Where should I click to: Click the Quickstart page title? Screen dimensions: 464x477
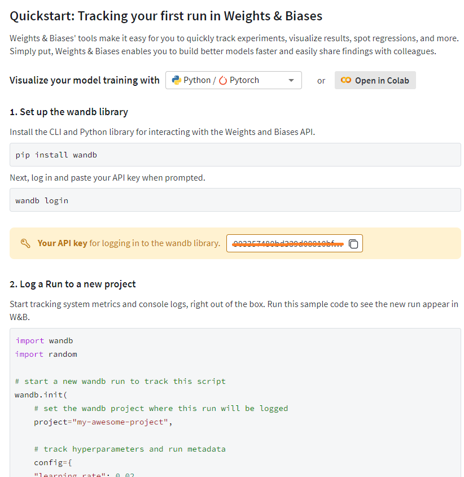click(166, 16)
